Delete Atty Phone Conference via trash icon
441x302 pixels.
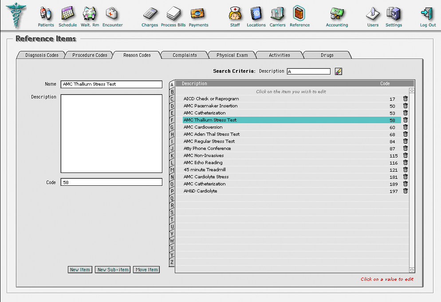[x=405, y=148]
